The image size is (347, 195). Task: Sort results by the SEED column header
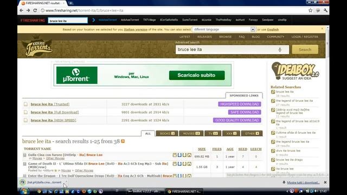242,149
